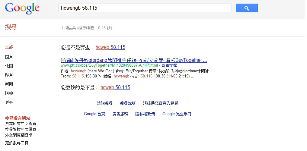Open 進階搜尋 advanced search
The width and height of the screenshot is (307, 151).
click(x=105, y=103)
